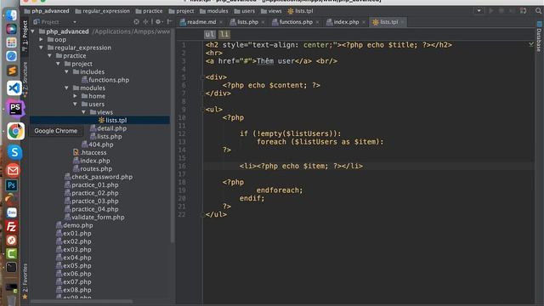
Task: Open Google Chrome from the dock
Action: point(15,131)
